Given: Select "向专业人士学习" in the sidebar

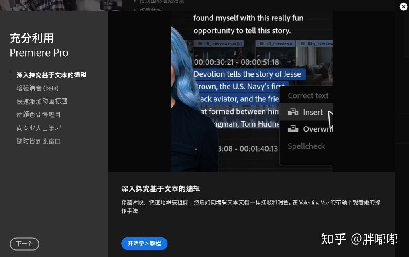Looking at the screenshot, I should pyautogui.click(x=39, y=128).
